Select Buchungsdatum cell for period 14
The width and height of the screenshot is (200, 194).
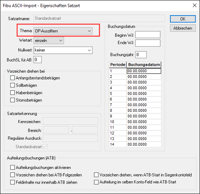click(144, 145)
